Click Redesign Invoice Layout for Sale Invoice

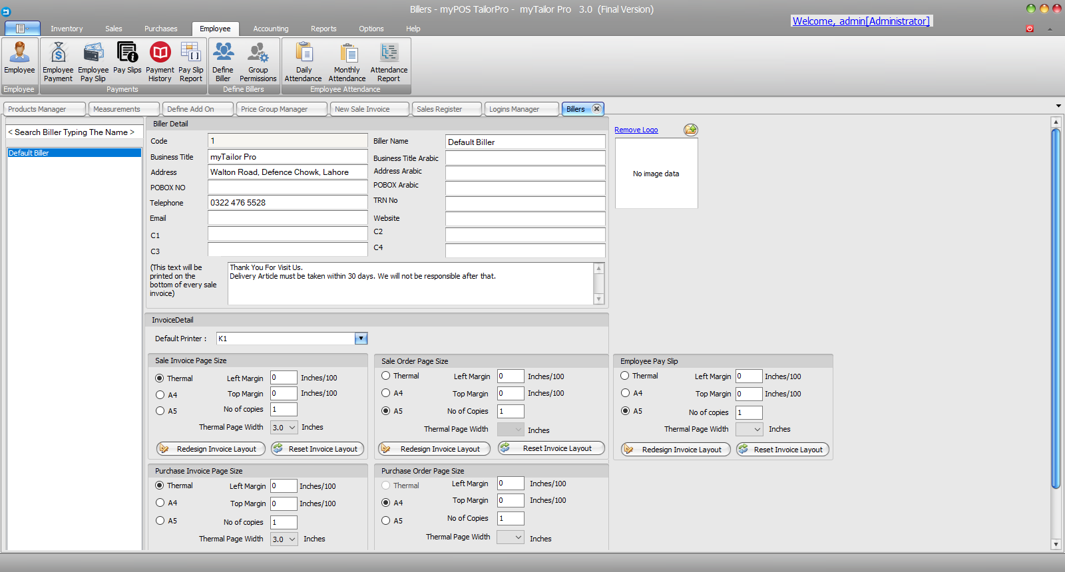pos(211,449)
